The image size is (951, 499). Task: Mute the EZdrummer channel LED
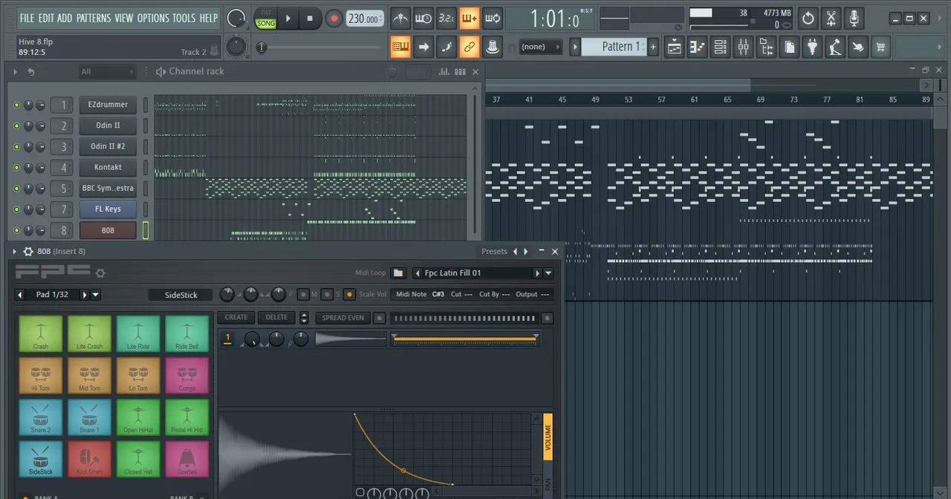(x=16, y=105)
